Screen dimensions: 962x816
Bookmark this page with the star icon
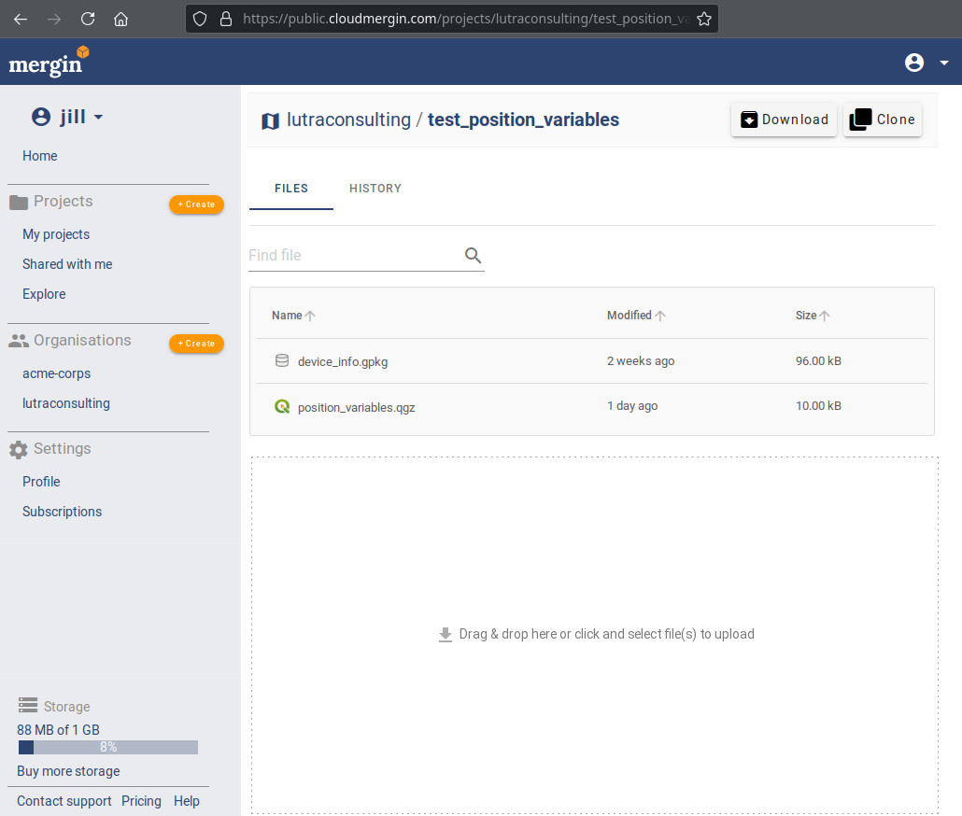pyautogui.click(x=704, y=19)
